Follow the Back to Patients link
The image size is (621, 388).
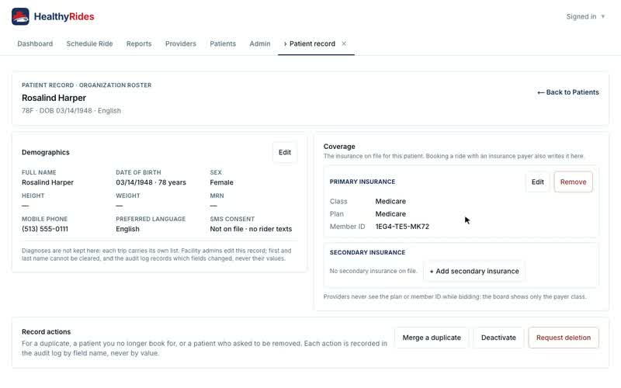568,92
